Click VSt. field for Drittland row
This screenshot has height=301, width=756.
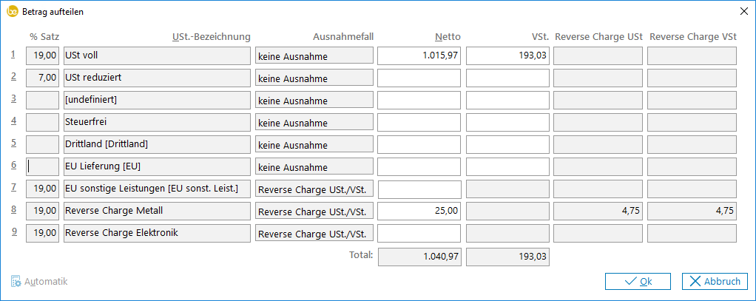click(x=507, y=145)
